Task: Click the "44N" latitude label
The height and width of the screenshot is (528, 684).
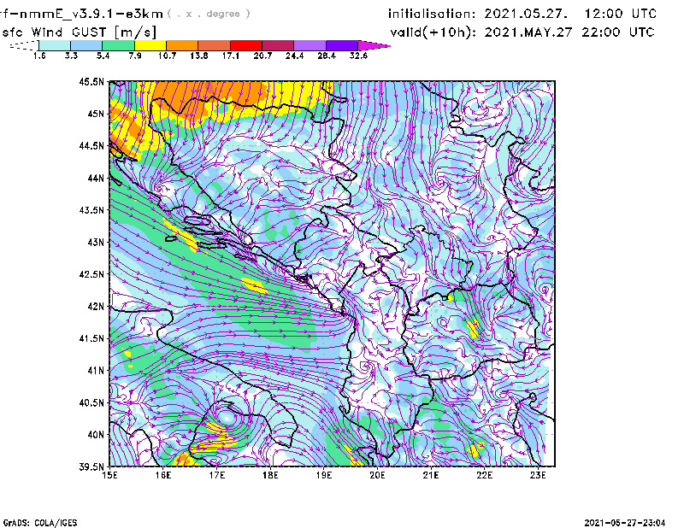Action: 96,178
